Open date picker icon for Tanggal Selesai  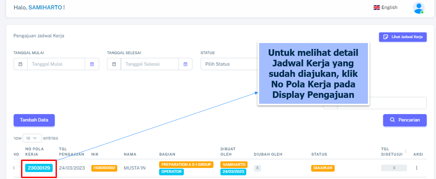(x=185, y=64)
